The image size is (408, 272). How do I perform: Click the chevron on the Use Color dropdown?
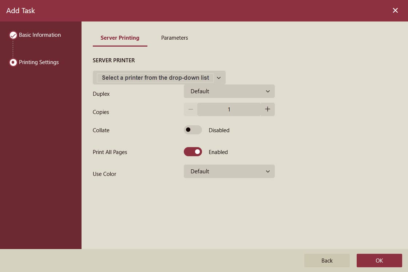click(268, 172)
